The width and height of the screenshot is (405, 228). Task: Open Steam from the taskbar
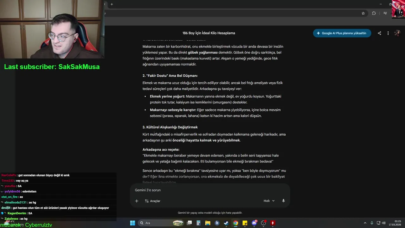pyautogui.click(x=226, y=223)
